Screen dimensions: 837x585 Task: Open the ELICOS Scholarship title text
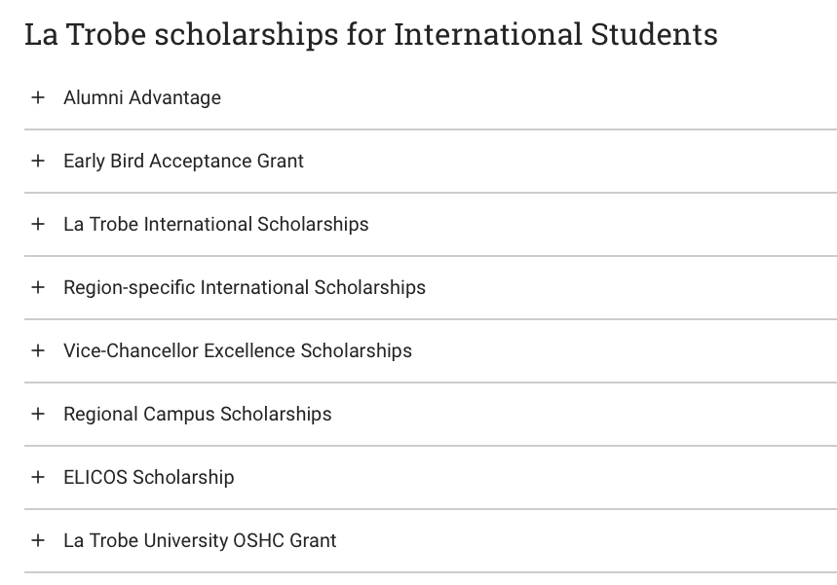[x=148, y=477]
